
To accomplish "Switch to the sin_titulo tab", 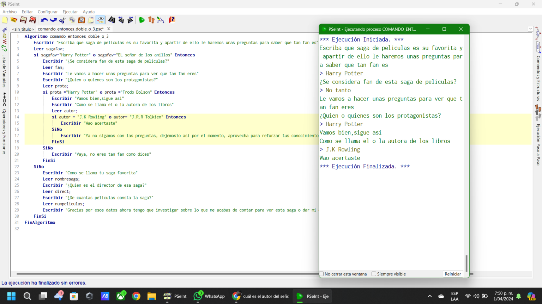I will point(23,29).
